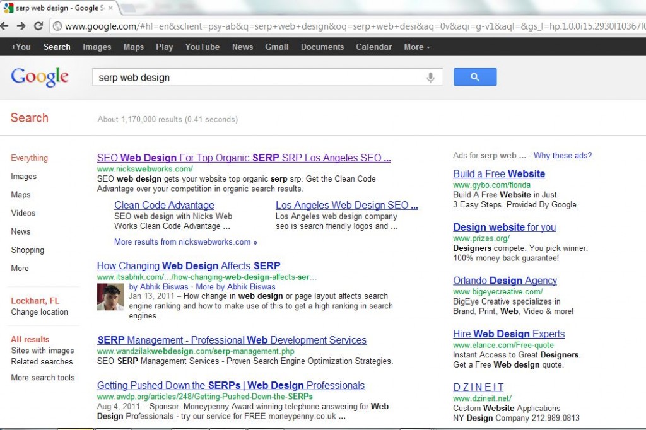Click www.elance.com/Free-quote URL
This screenshot has height=430, width=646.
click(x=503, y=345)
